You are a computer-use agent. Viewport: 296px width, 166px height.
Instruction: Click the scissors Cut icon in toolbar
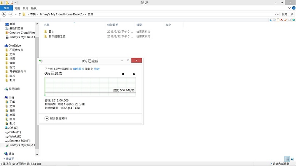(x=271, y=20)
